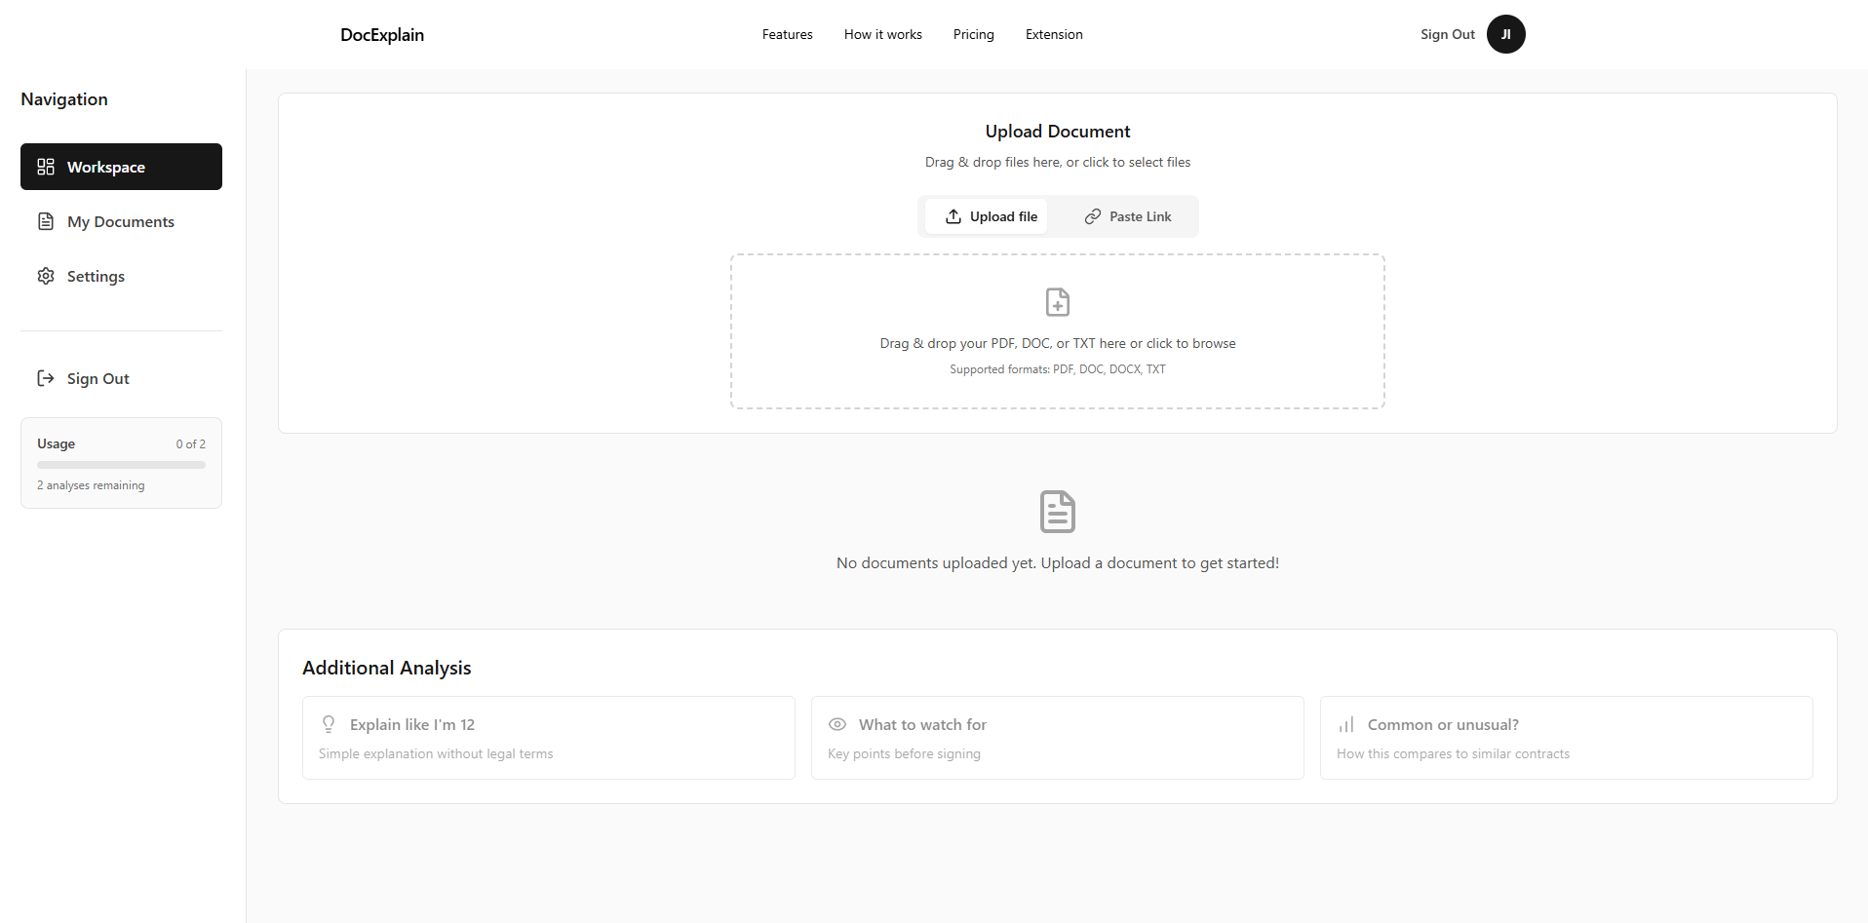
Task: Click the lightbulb icon on Explain card
Action: (x=329, y=724)
